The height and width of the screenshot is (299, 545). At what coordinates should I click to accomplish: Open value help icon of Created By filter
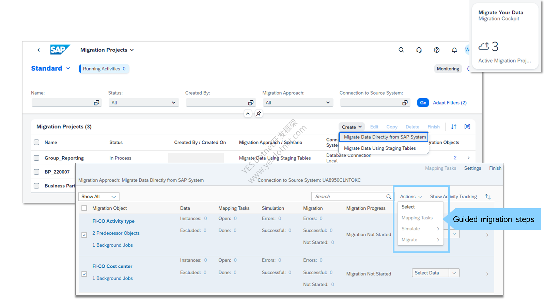[251, 103]
